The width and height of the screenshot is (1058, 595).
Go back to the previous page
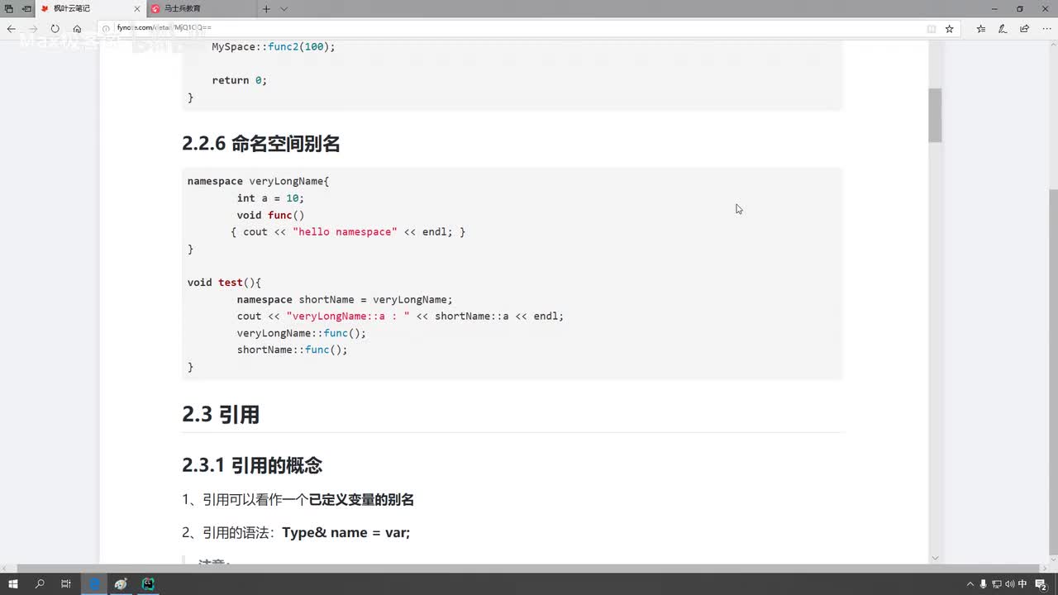point(12,28)
